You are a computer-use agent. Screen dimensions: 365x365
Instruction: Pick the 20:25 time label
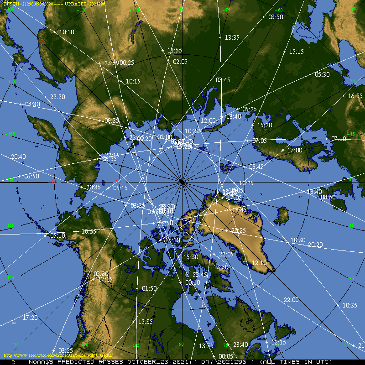[x=239, y=231]
